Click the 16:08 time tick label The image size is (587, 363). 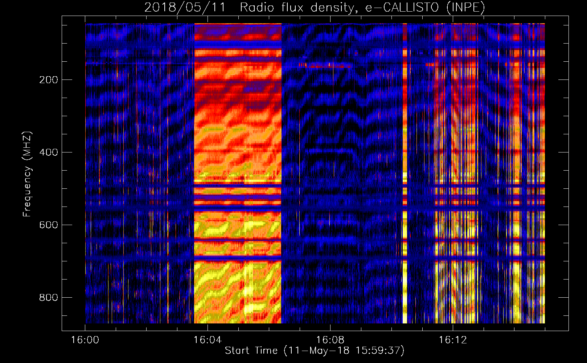(x=330, y=340)
